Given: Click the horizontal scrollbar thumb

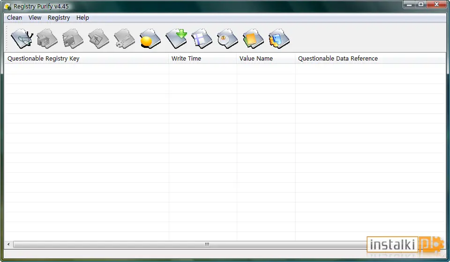Looking at the screenshot, I should pos(207,245).
